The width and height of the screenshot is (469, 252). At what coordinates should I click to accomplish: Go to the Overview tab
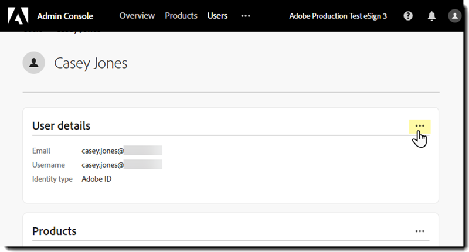(x=137, y=16)
